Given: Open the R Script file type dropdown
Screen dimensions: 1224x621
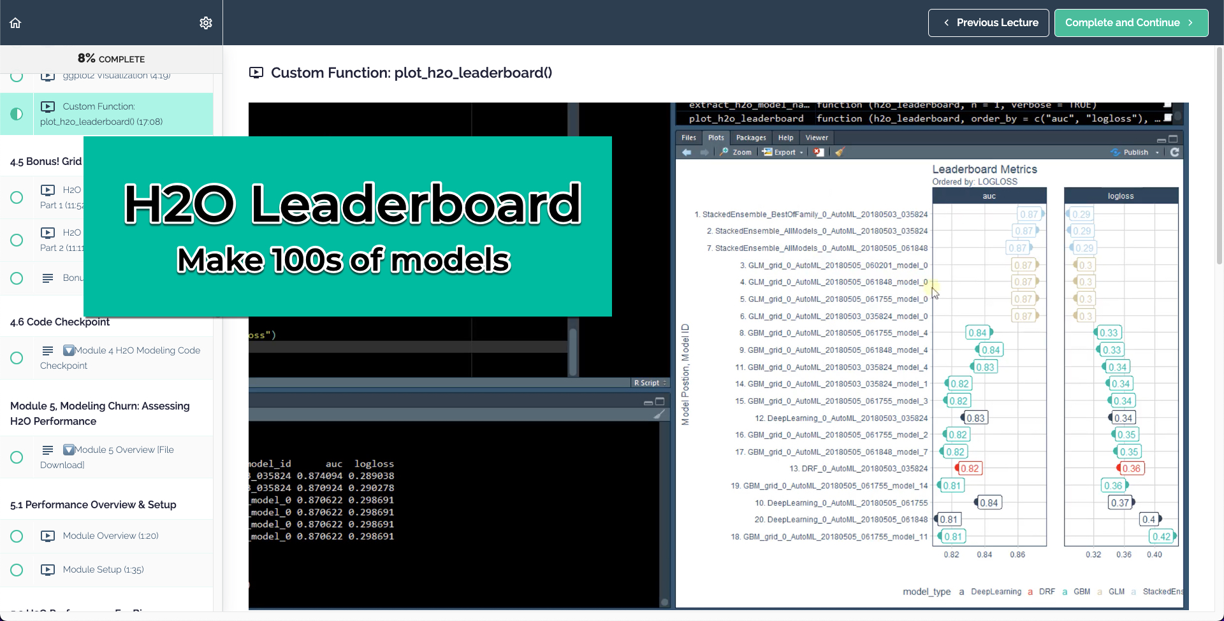Looking at the screenshot, I should coord(650,383).
